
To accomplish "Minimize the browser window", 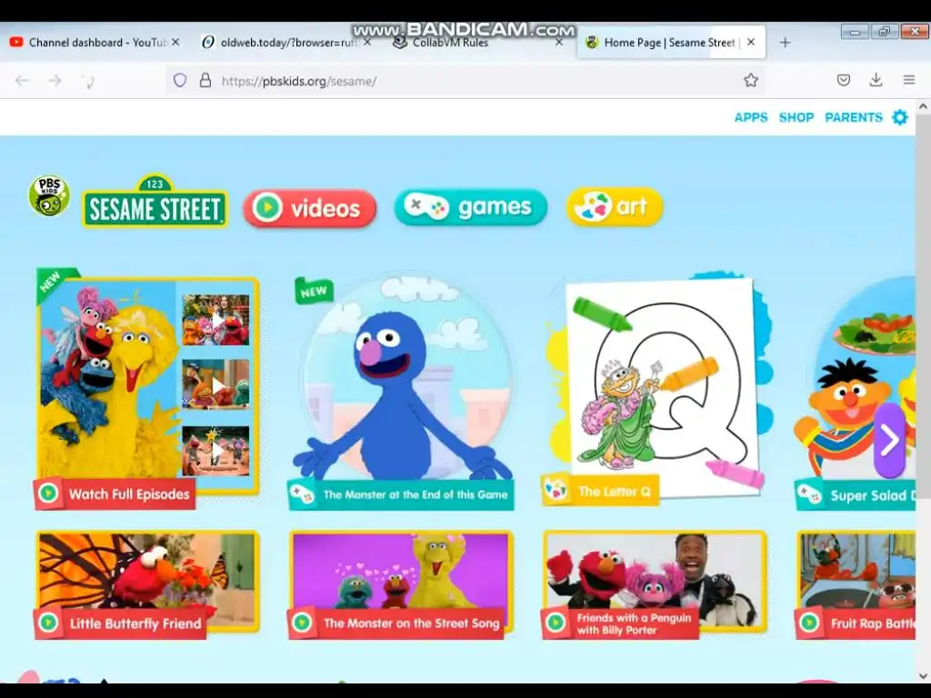I will click(x=855, y=32).
